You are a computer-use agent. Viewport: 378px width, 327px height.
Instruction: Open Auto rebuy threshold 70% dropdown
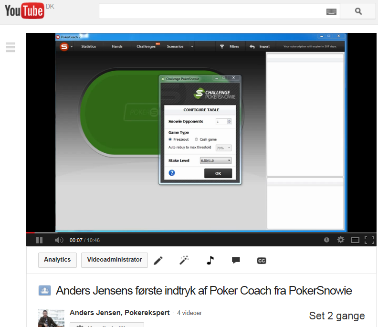[x=224, y=148]
